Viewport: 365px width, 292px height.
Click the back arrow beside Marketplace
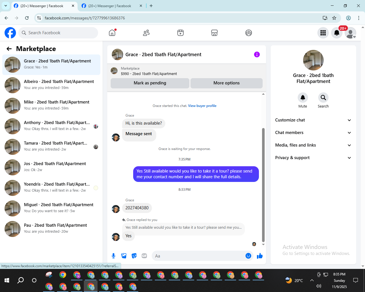pos(9,49)
